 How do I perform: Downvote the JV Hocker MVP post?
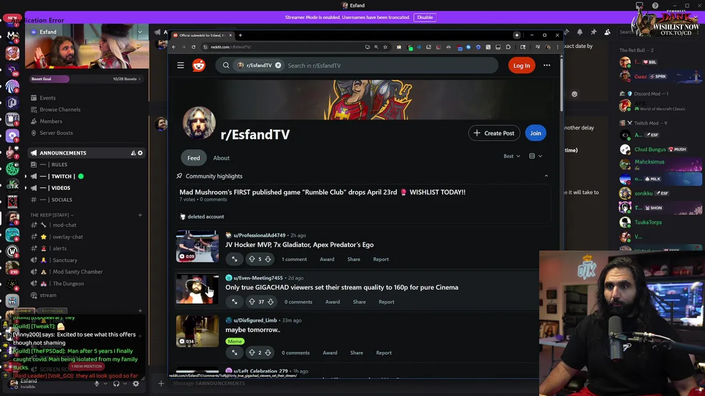coord(268,259)
